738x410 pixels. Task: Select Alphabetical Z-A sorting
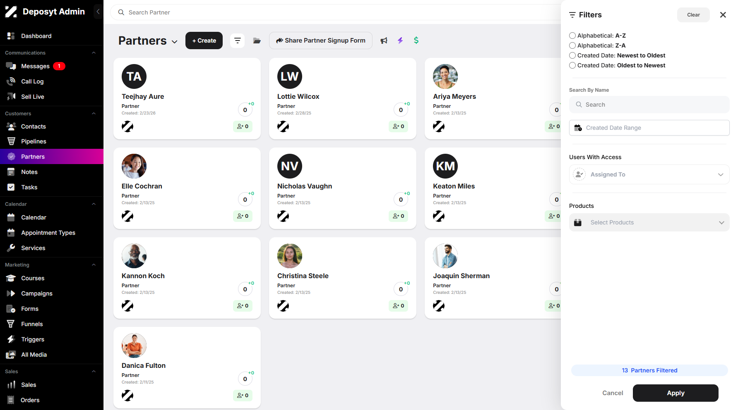coord(572,45)
